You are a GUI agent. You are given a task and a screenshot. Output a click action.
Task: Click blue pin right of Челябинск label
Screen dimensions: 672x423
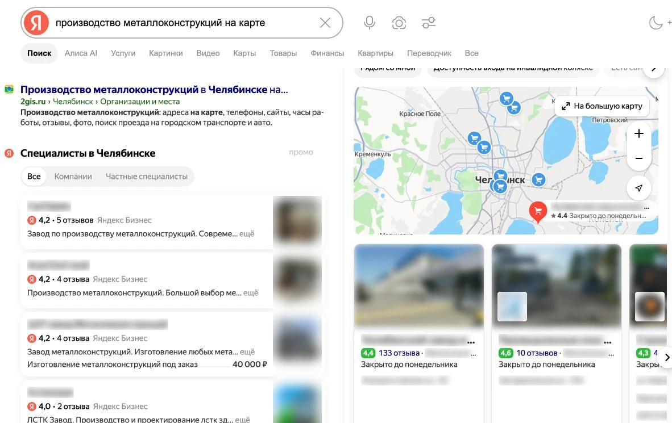tap(539, 180)
